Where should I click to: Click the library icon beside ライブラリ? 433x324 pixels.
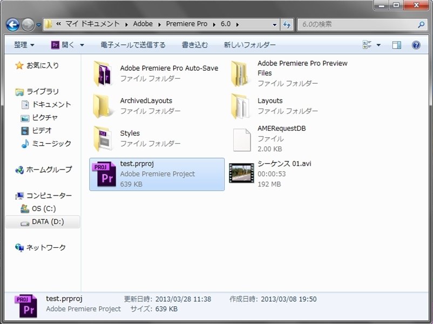click(x=19, y=92)
